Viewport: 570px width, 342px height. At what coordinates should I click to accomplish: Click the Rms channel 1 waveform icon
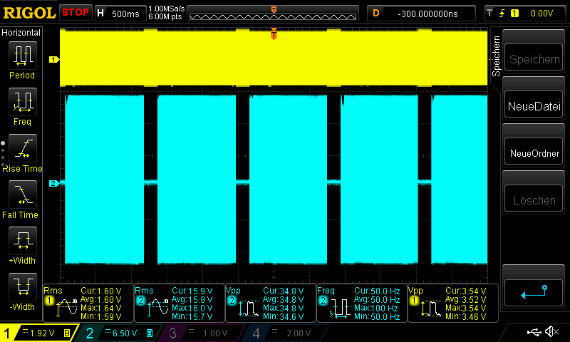(x=67, y=307)
